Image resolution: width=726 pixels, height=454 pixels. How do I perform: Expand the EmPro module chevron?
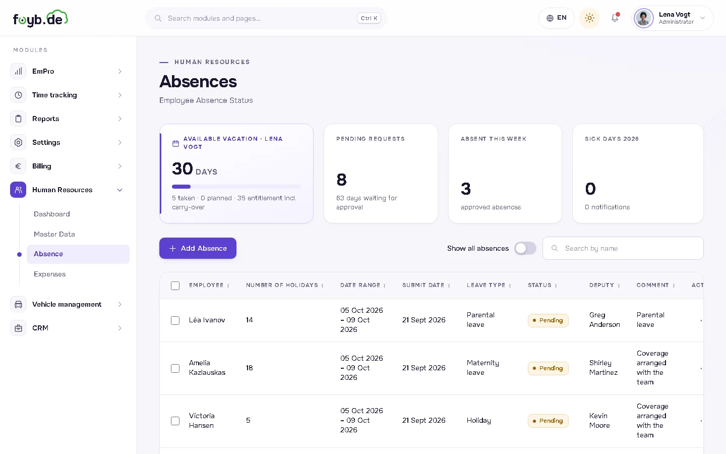(x=120, y=71)
